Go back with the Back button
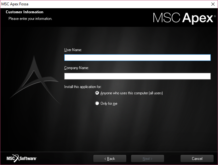The height and width of the screenshot is (165, 218). (110, 159)
